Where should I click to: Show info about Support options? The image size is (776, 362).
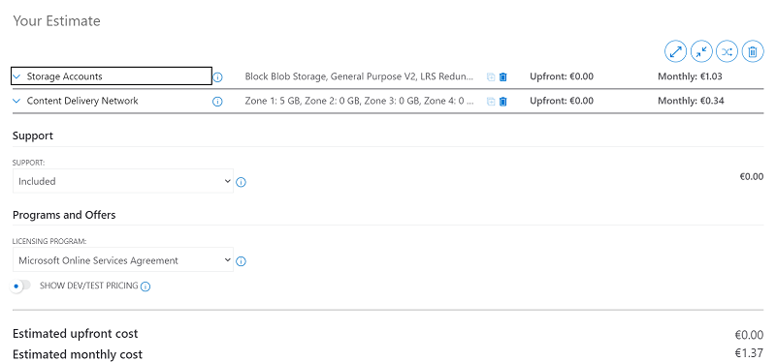(241, 182)
